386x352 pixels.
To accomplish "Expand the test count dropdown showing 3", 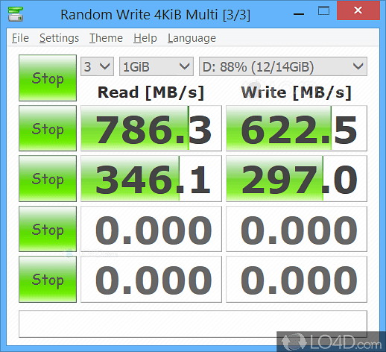I will (x=97, y=66).
